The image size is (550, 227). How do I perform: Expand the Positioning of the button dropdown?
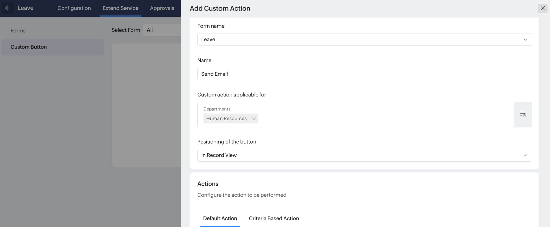(x=525, y=155)
